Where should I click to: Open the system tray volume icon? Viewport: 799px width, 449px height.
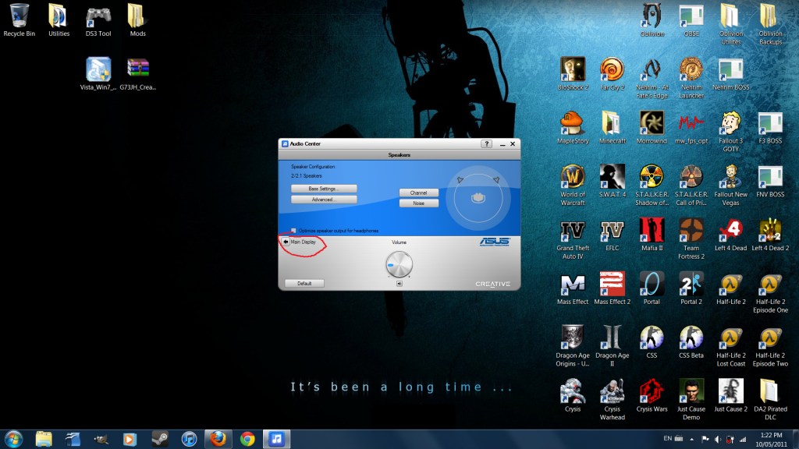(718, 439)
